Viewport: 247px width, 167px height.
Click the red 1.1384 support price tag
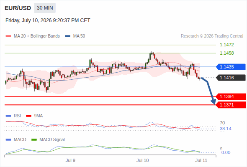click(x=231, y=96)
